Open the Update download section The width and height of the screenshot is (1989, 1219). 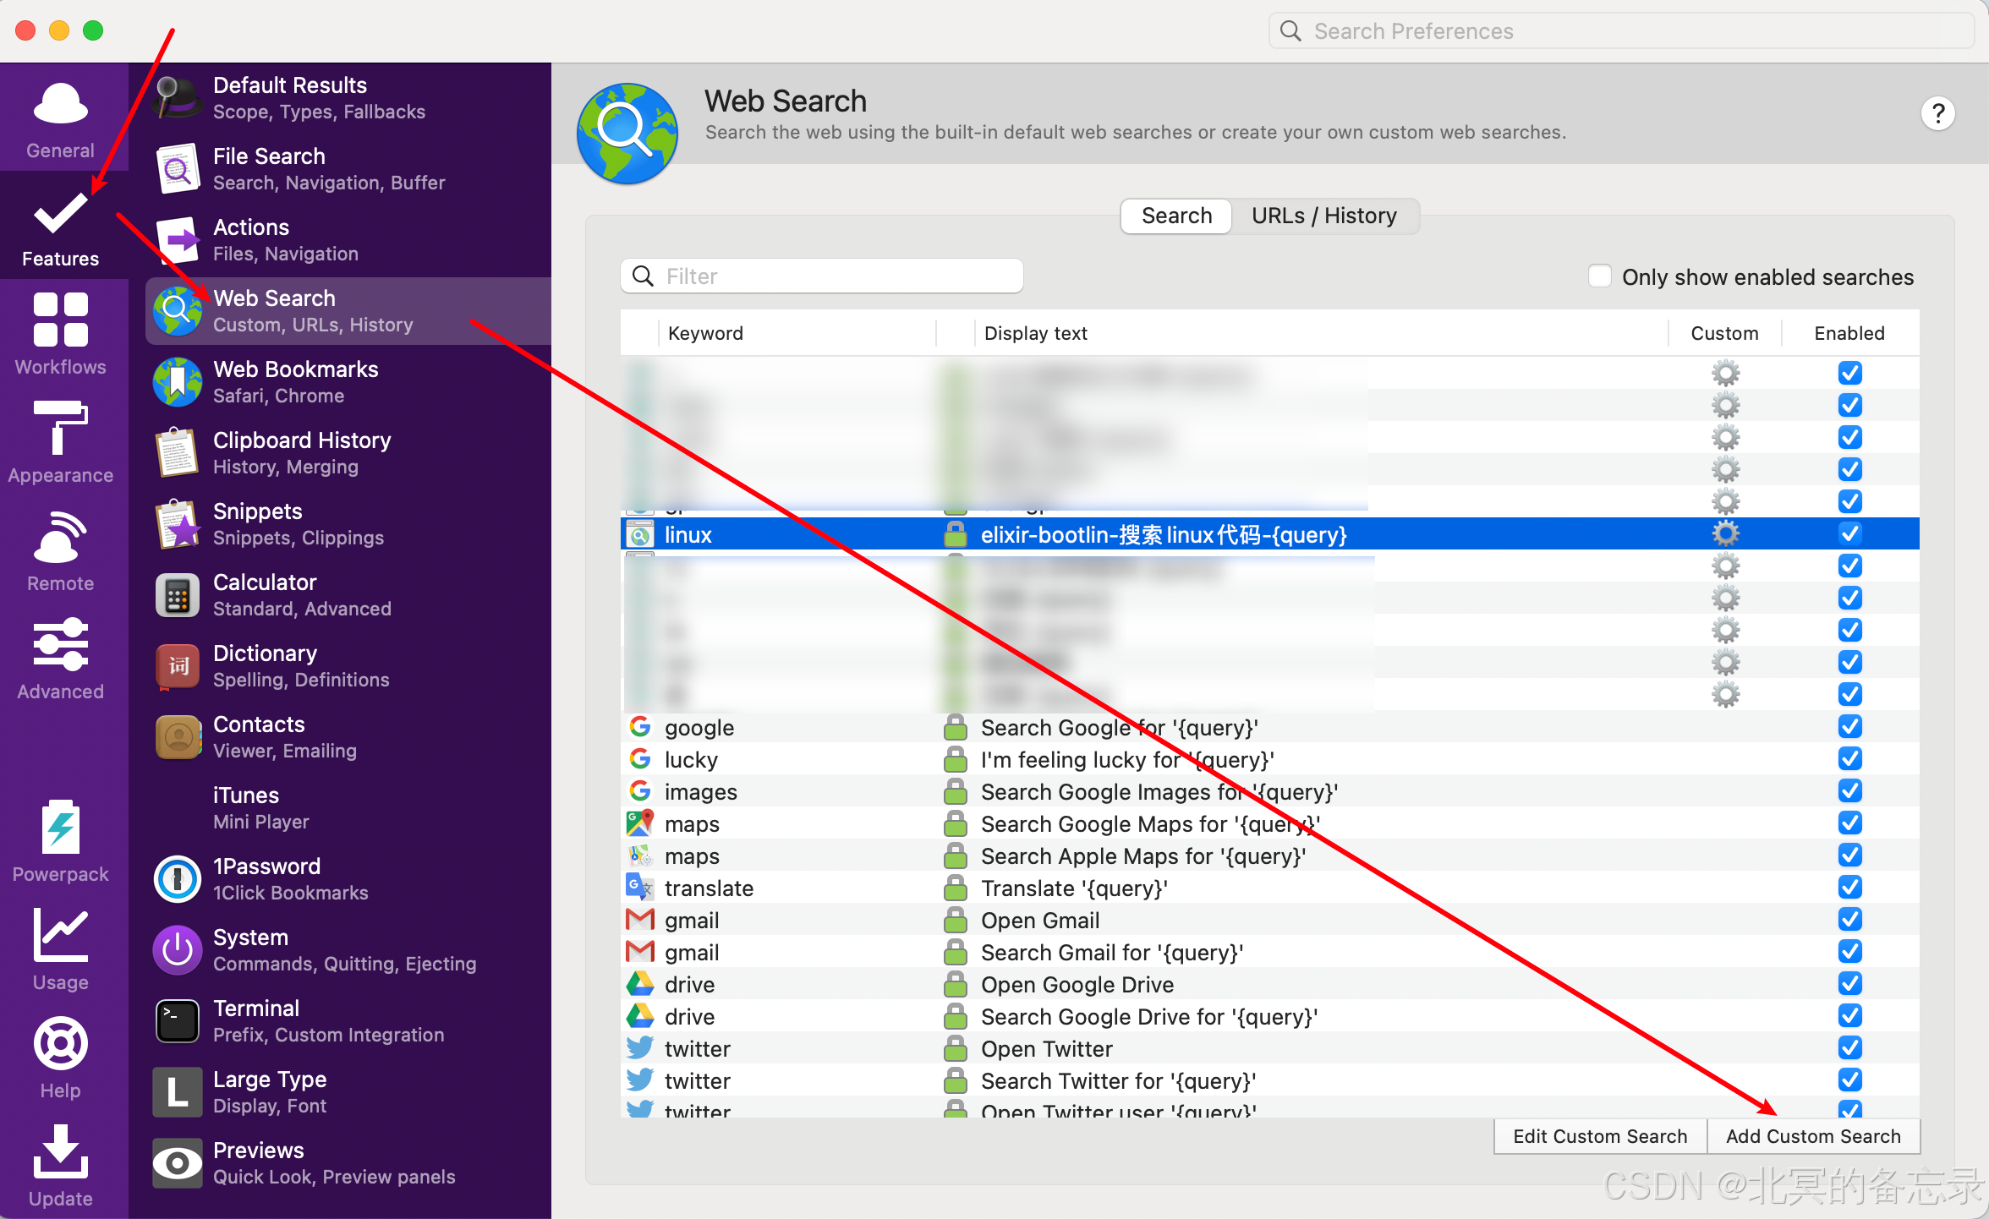(60, 1167)
